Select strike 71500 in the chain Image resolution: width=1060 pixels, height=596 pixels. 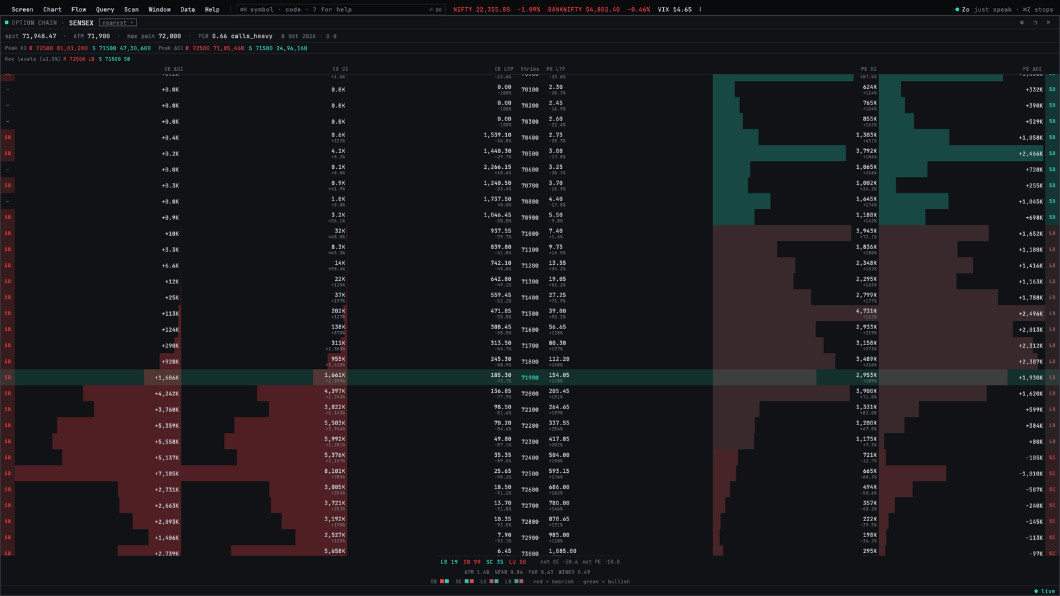coord(530,313)
